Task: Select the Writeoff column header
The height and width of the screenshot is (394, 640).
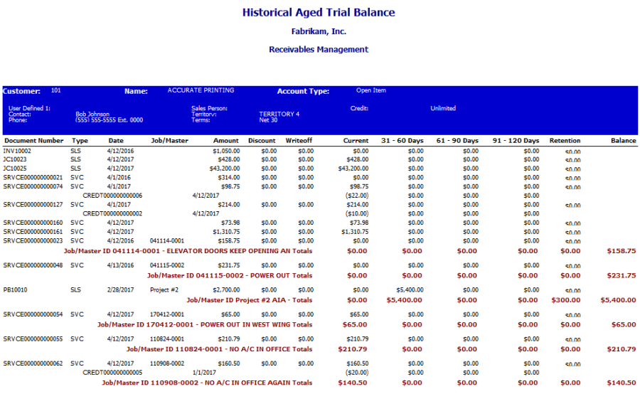Action: (x=299, y=141)
